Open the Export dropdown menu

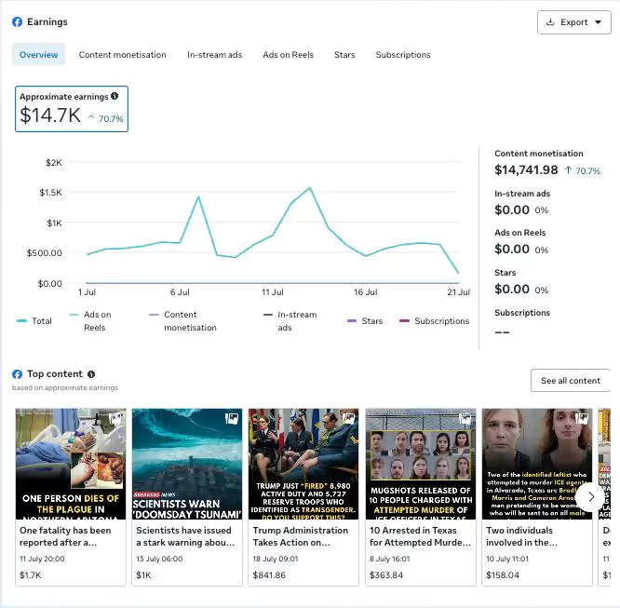573,22
